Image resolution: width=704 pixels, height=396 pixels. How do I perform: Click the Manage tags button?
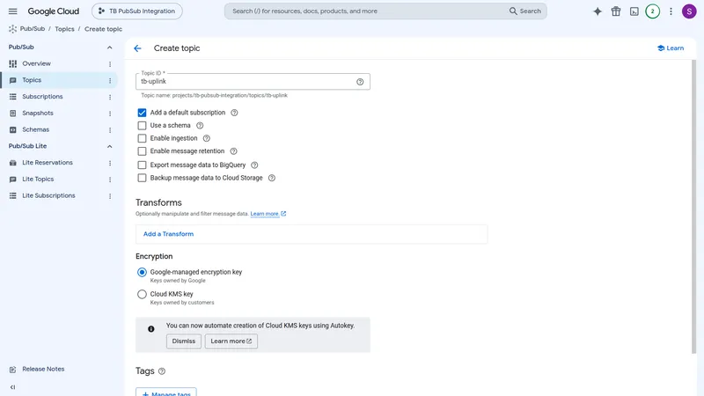(x=166, y=392)
